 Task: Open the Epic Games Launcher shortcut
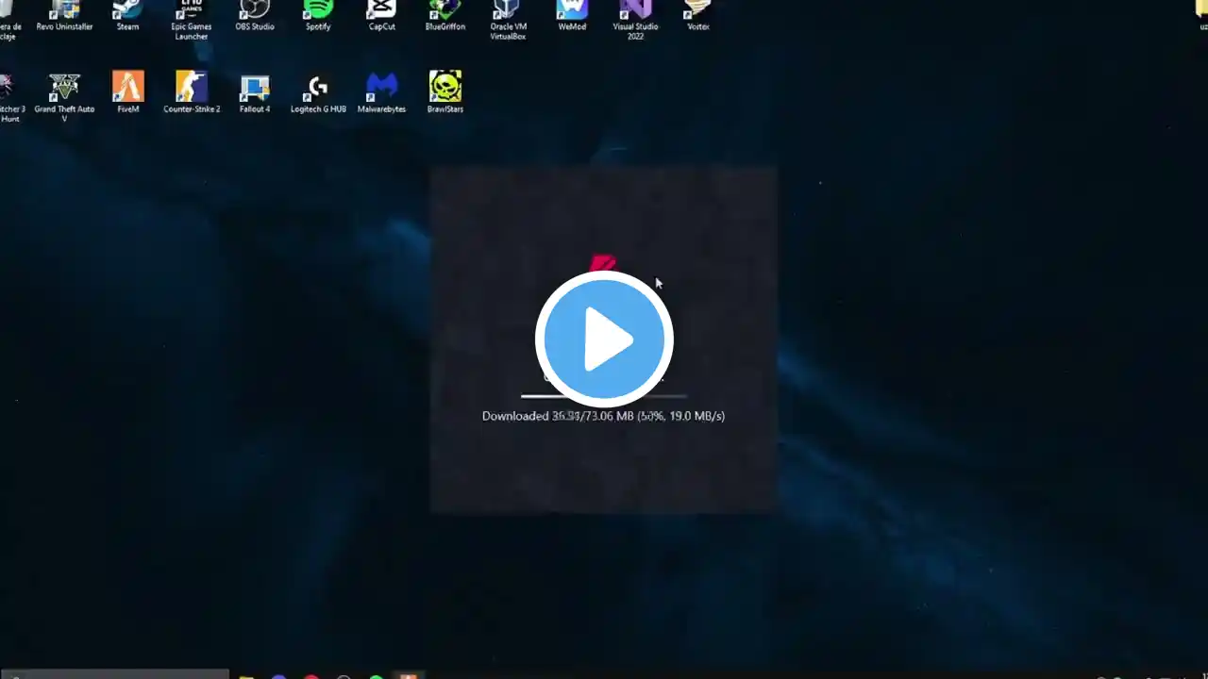(192, 20)
